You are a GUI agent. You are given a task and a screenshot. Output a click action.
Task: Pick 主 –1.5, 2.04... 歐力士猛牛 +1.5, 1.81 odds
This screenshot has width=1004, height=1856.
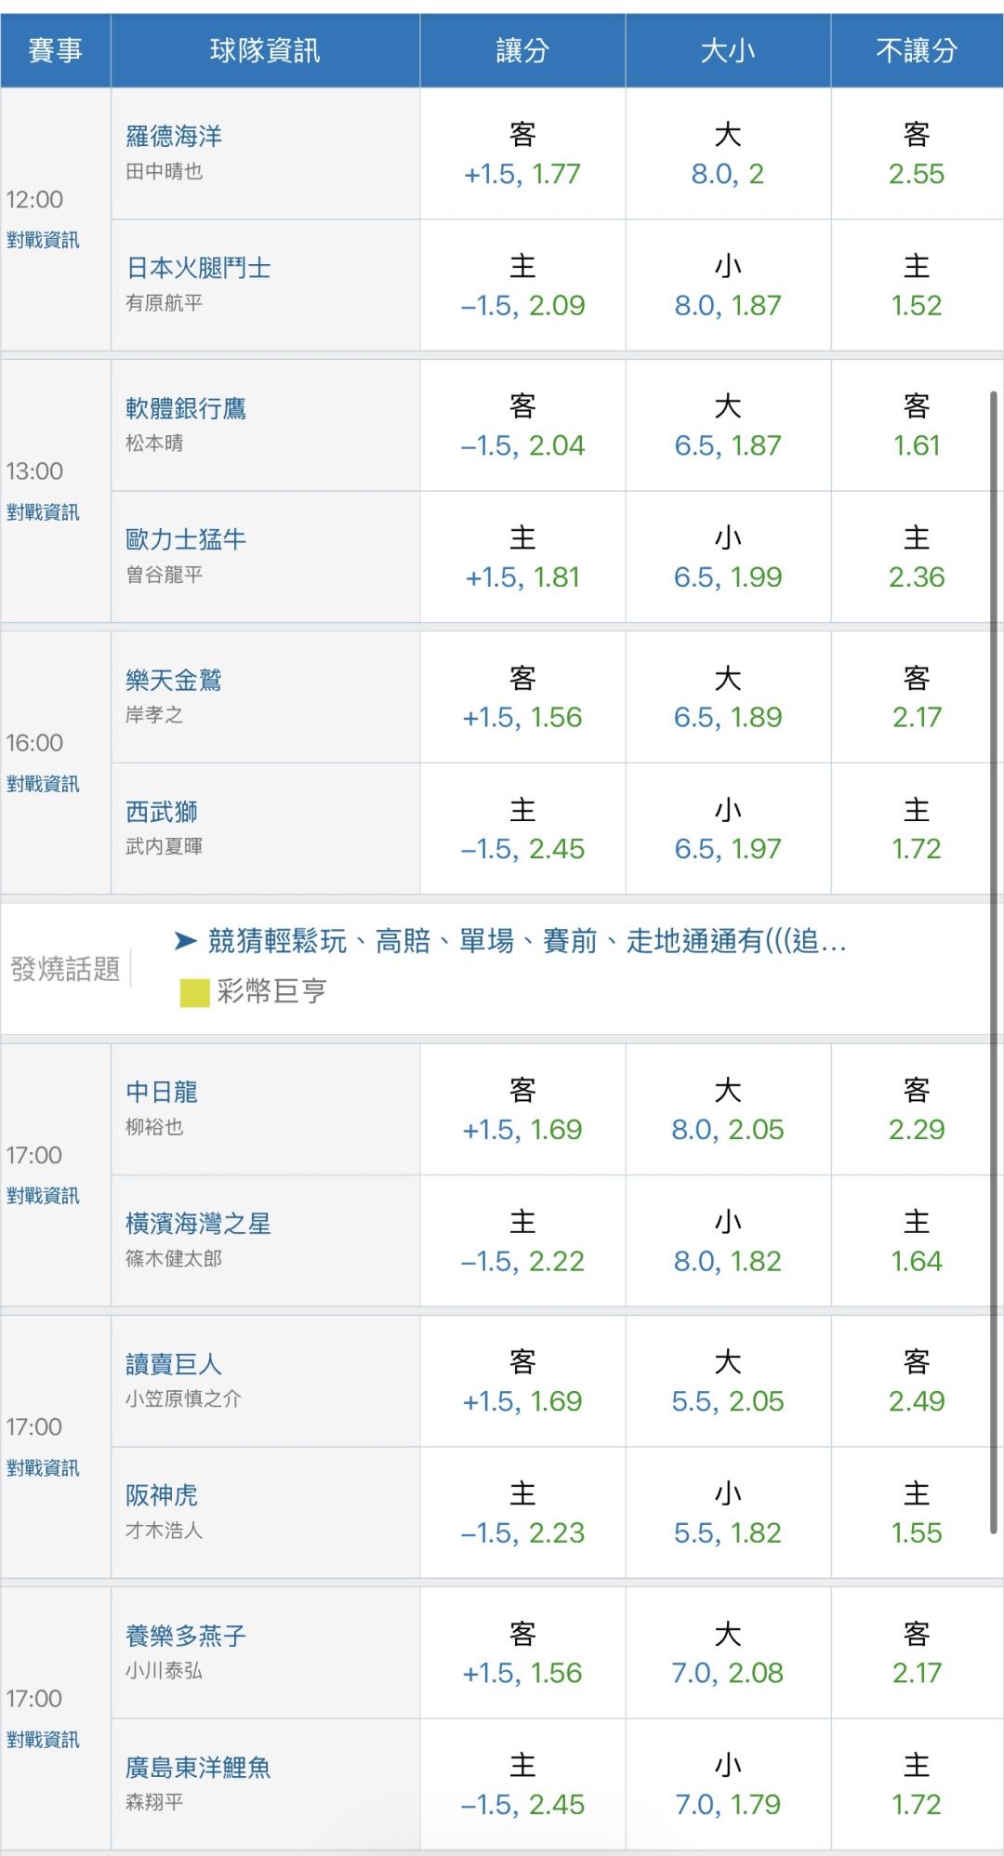522,558
